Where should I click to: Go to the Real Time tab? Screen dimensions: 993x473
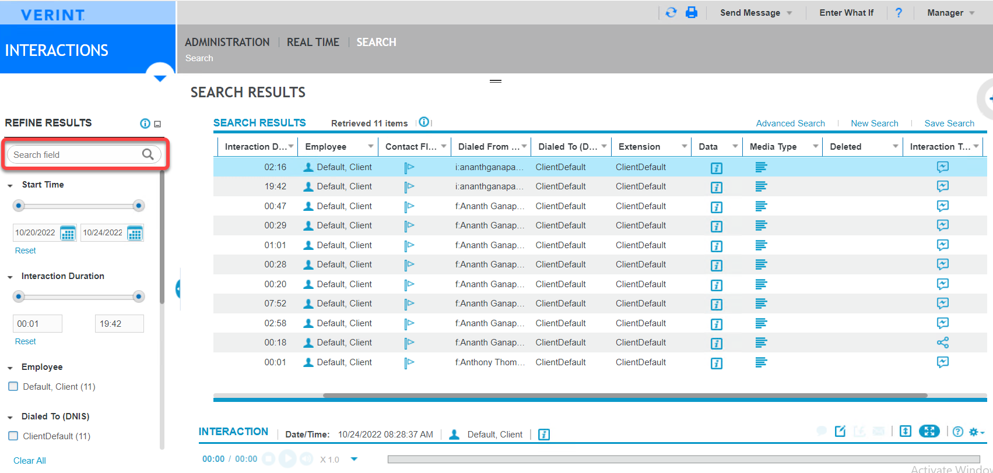pos(313,42)
